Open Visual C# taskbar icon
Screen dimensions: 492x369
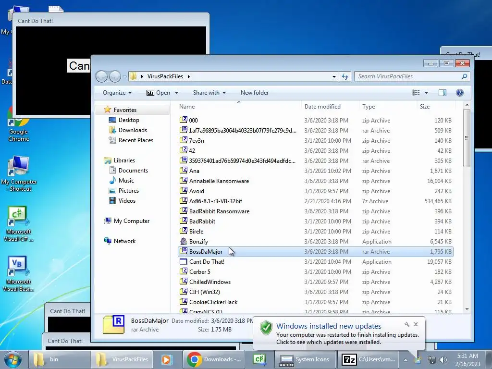259,359
